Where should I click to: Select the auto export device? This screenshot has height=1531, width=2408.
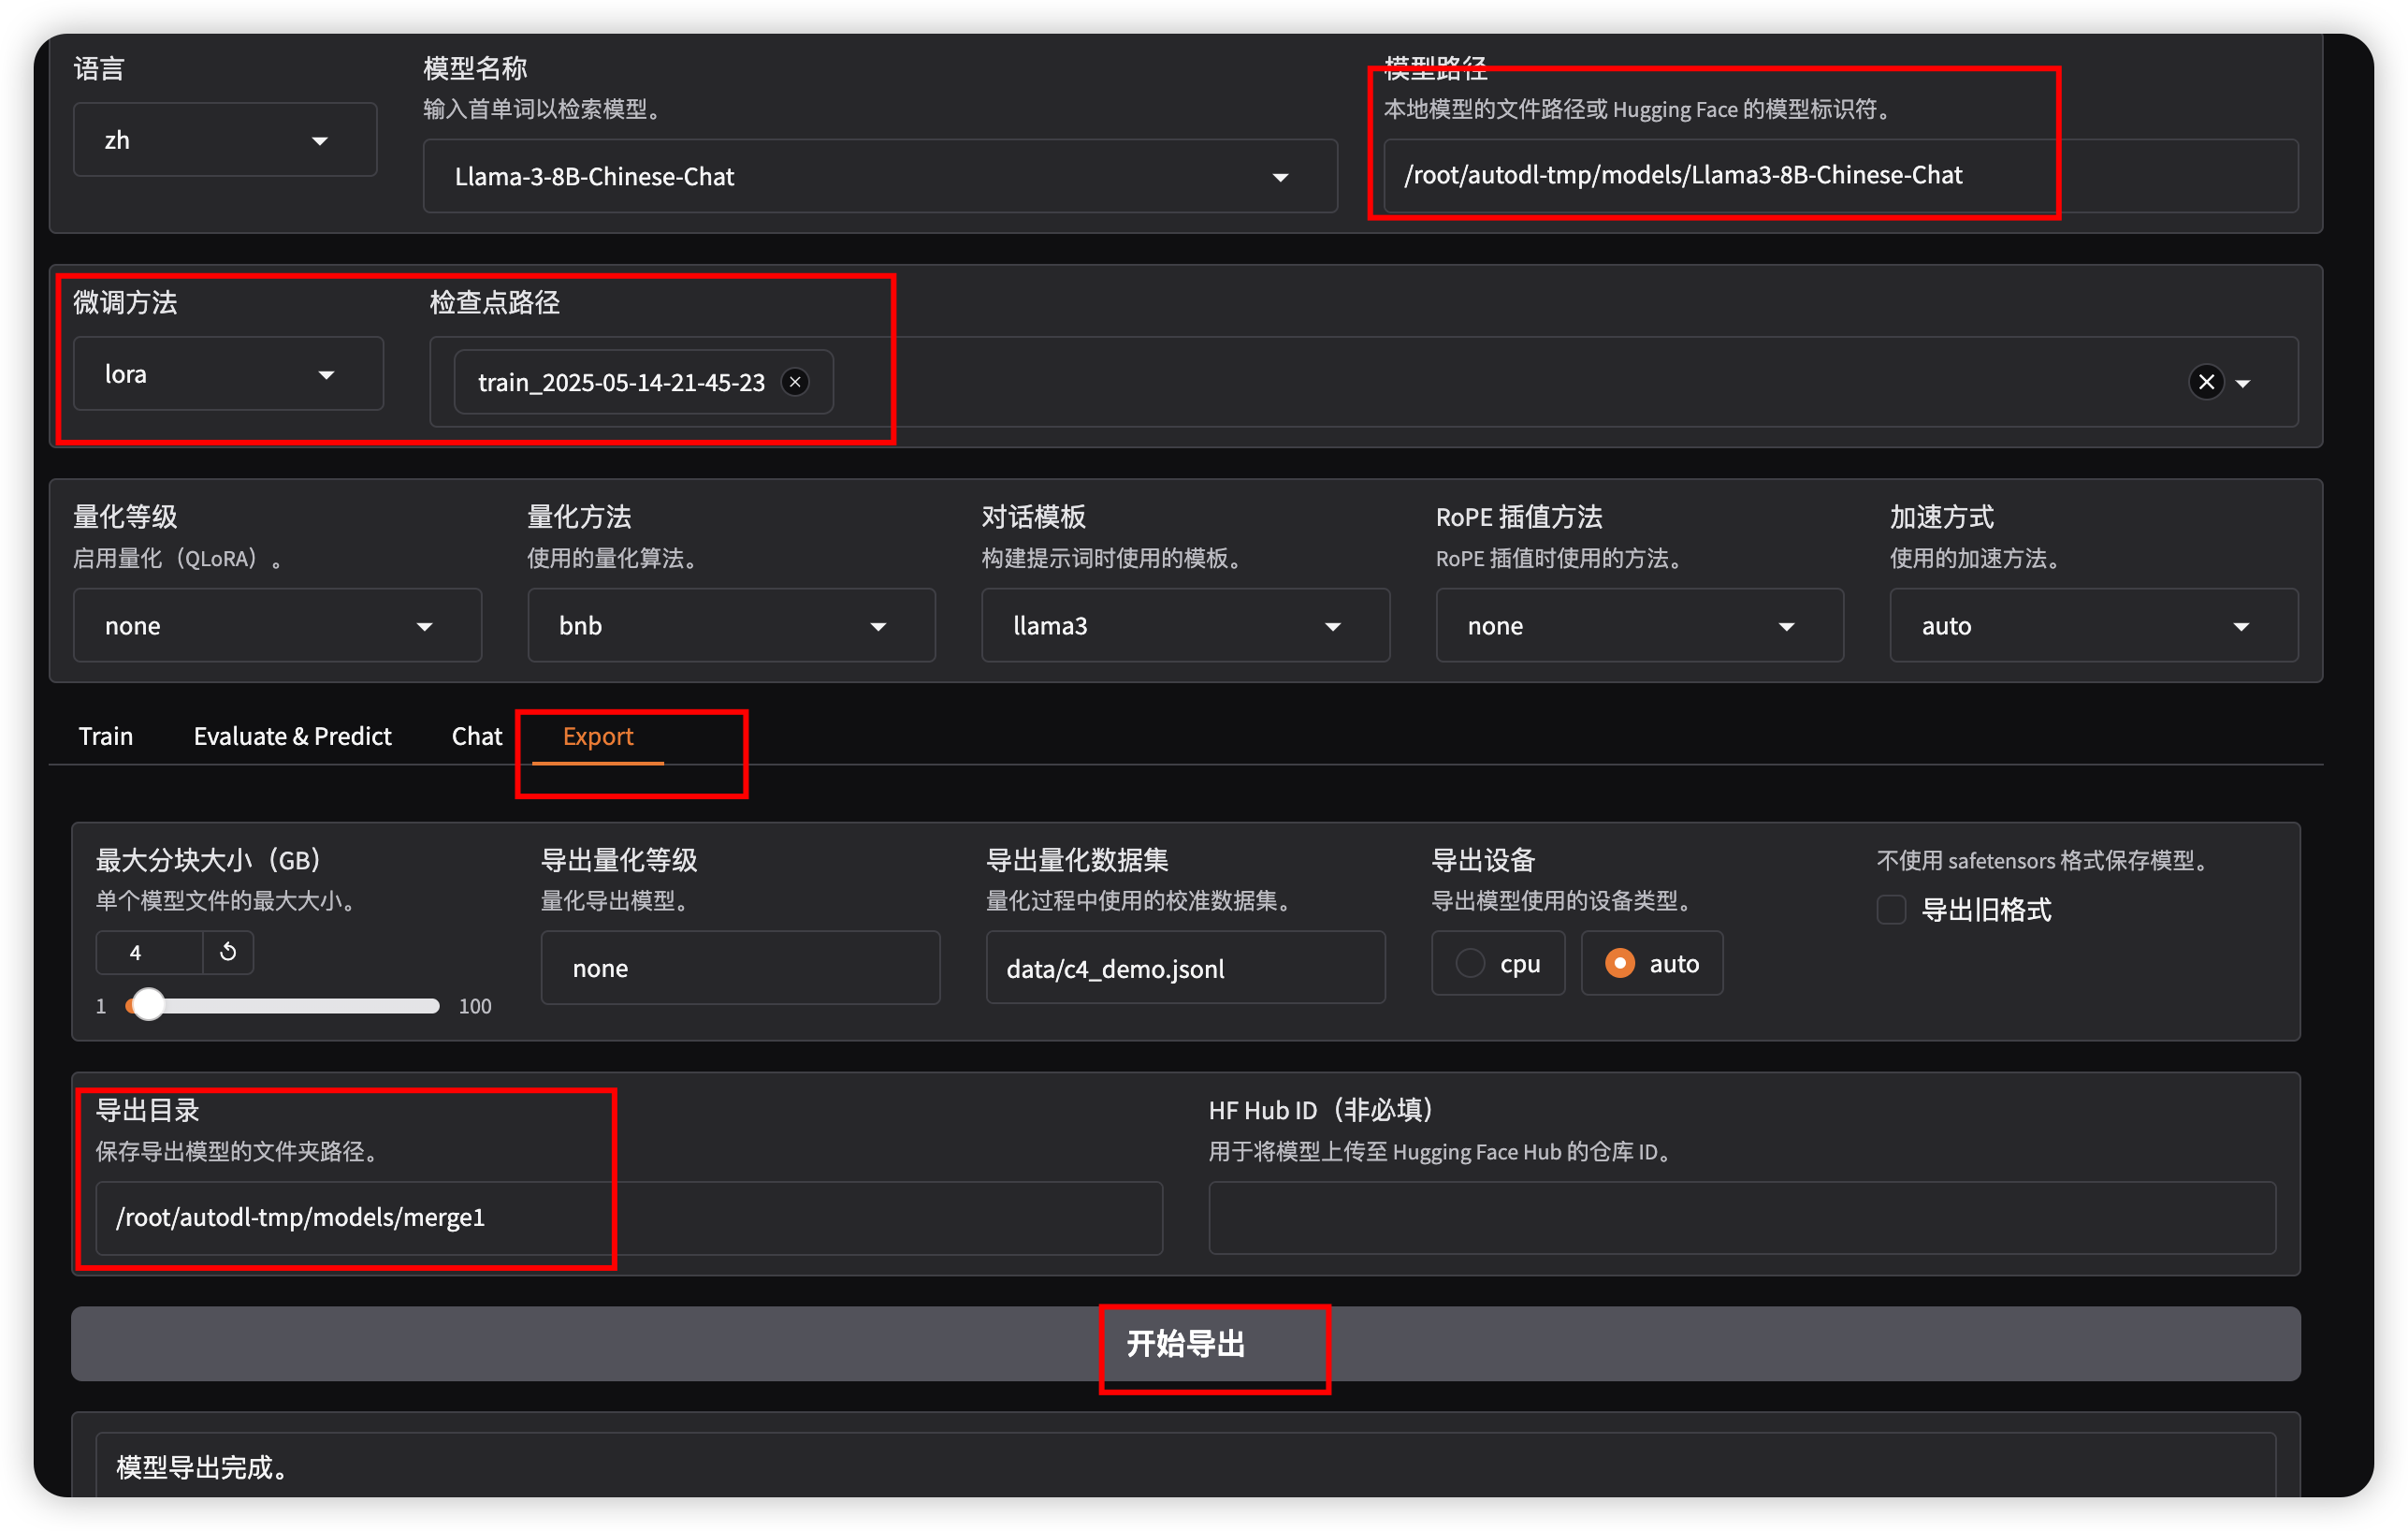[1619, 963]
